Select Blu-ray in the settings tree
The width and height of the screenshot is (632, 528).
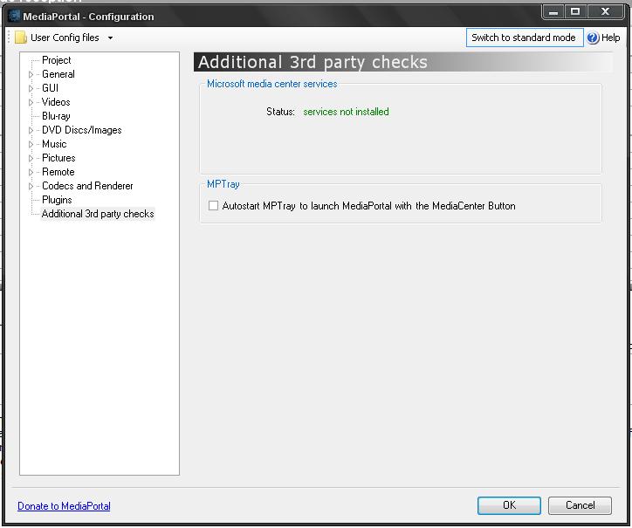pos(56,116)
